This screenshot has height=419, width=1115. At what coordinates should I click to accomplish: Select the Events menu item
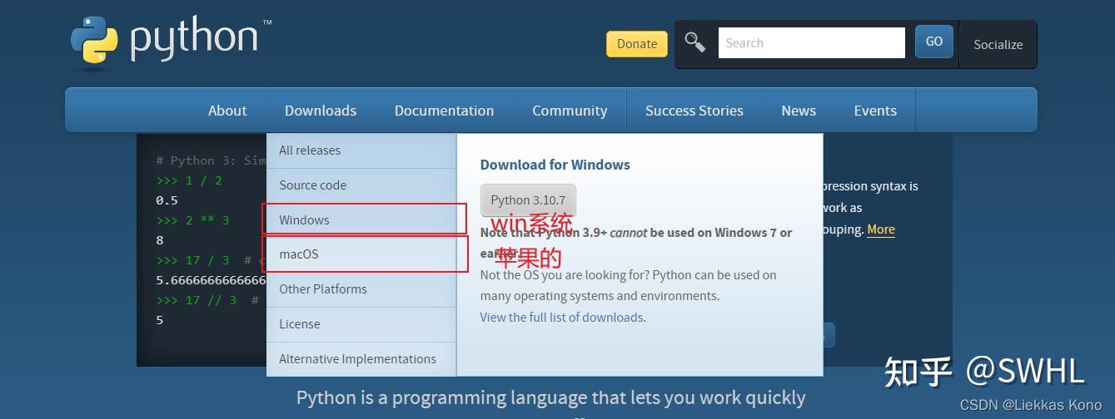875,111
